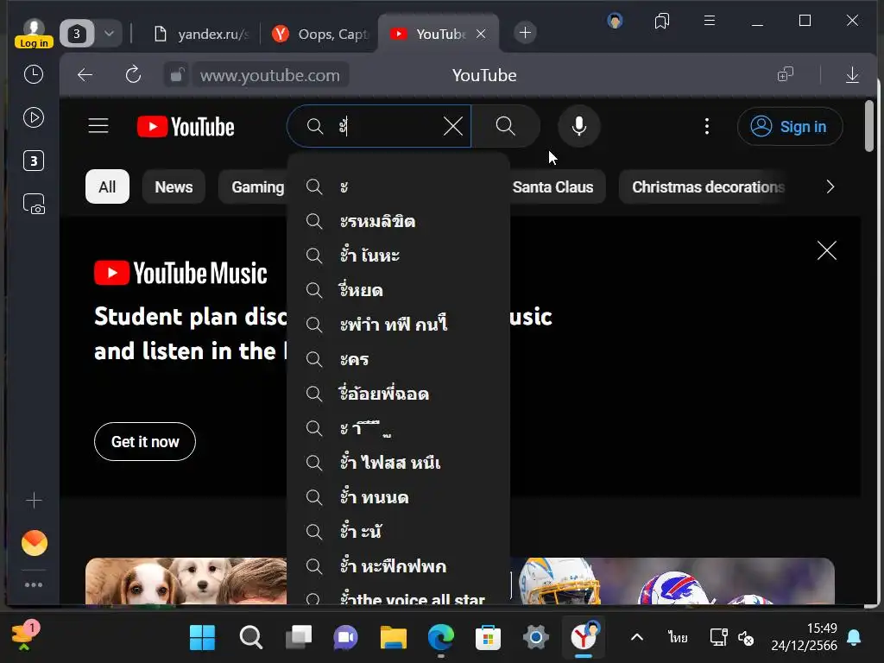Reload the YouTube page
Viewport: 884px width, 663px height.
tap(133, 75)
